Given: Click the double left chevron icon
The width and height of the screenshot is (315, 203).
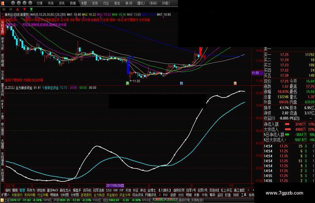Looking at the screenshot, I should pos(4,9).
